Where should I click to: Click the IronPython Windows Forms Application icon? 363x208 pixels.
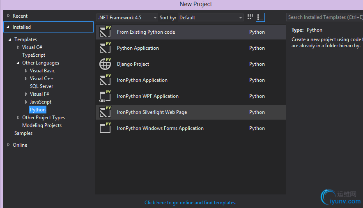(x=105, y=128)
